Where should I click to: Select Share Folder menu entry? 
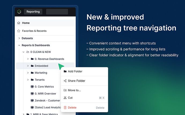[76, 81]
